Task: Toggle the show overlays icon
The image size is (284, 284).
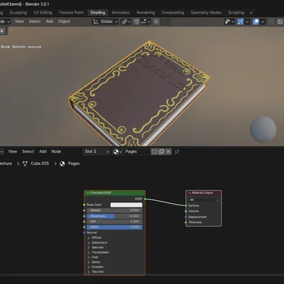Action: coord(256,22)
